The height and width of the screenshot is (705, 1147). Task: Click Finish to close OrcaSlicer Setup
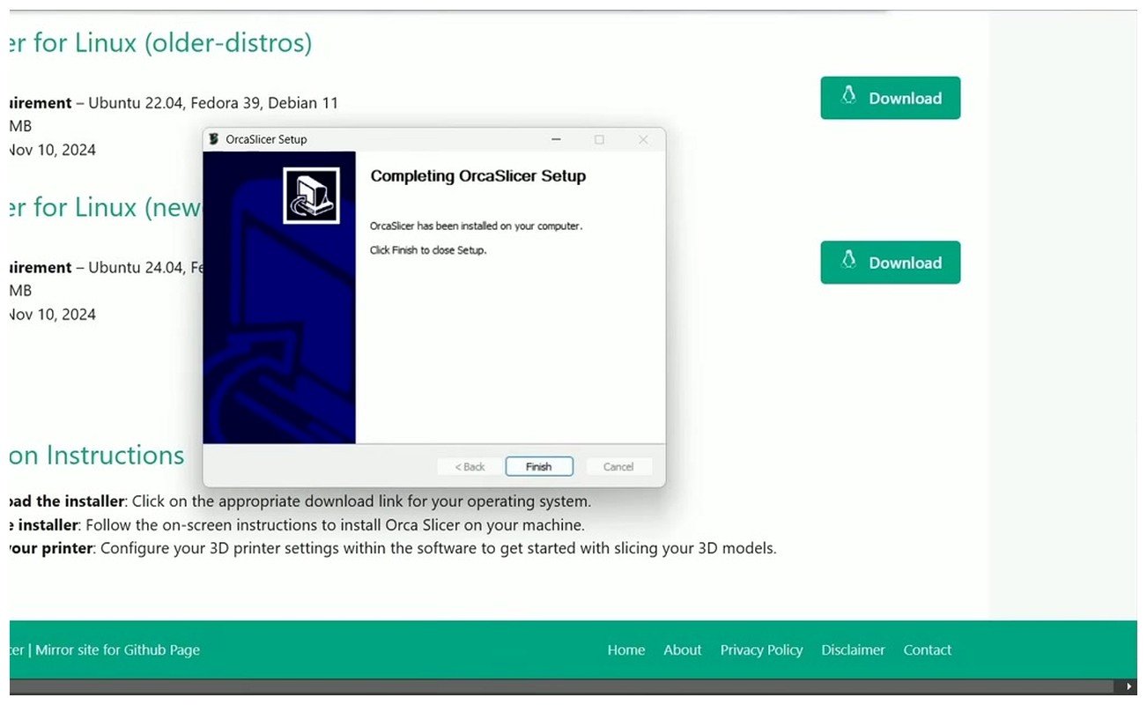tap(539, 466)
